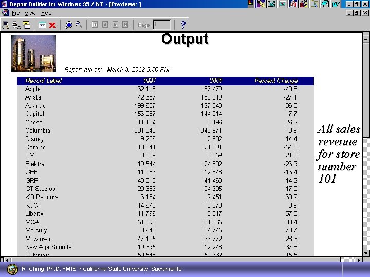Click Capitol's 2001 value 144,014
Image resolution: width=370 pixels, height=277 pixels.
click(x=212, y=114)
